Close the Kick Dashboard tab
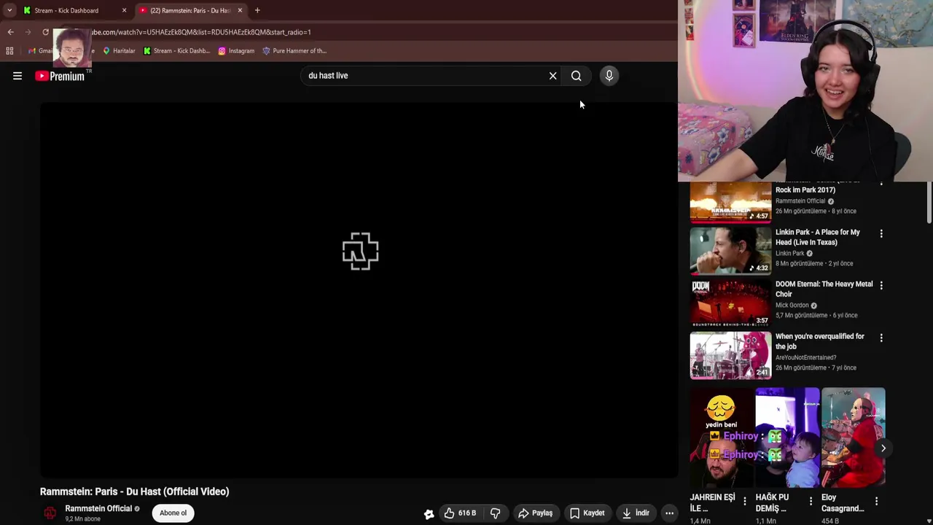 pyautogui.click(x=124, y=10)
